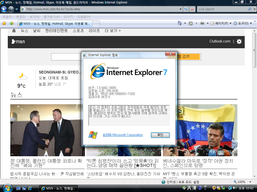Click Switch between windows quick launch icon
Viewport: 257px width, 192px height.
coord(24,188)
